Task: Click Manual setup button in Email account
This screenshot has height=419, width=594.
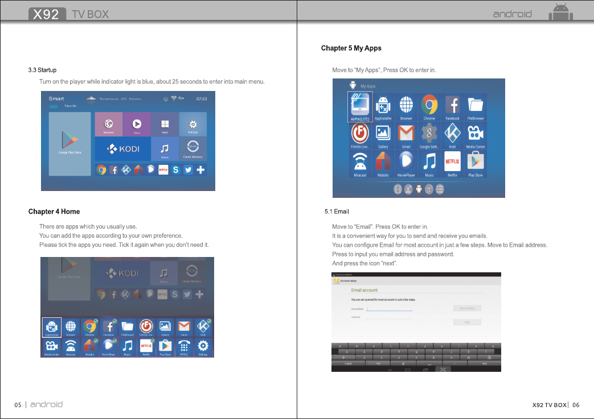Action: (x=467, y=309)
